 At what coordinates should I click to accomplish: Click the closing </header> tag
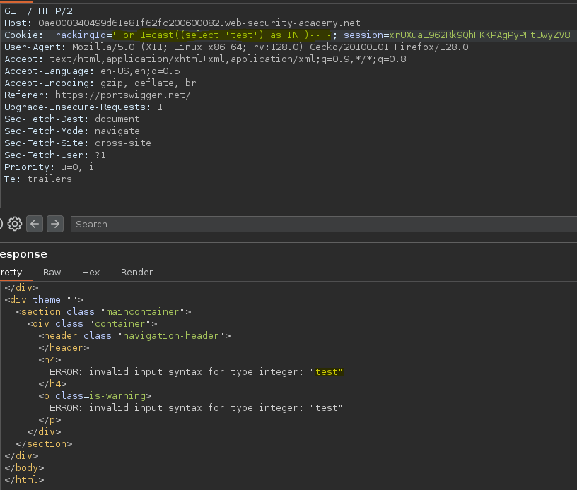click(64, 348)
